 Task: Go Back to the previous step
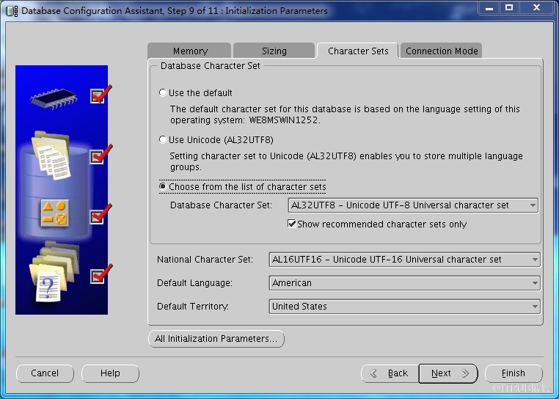point(390,373)
